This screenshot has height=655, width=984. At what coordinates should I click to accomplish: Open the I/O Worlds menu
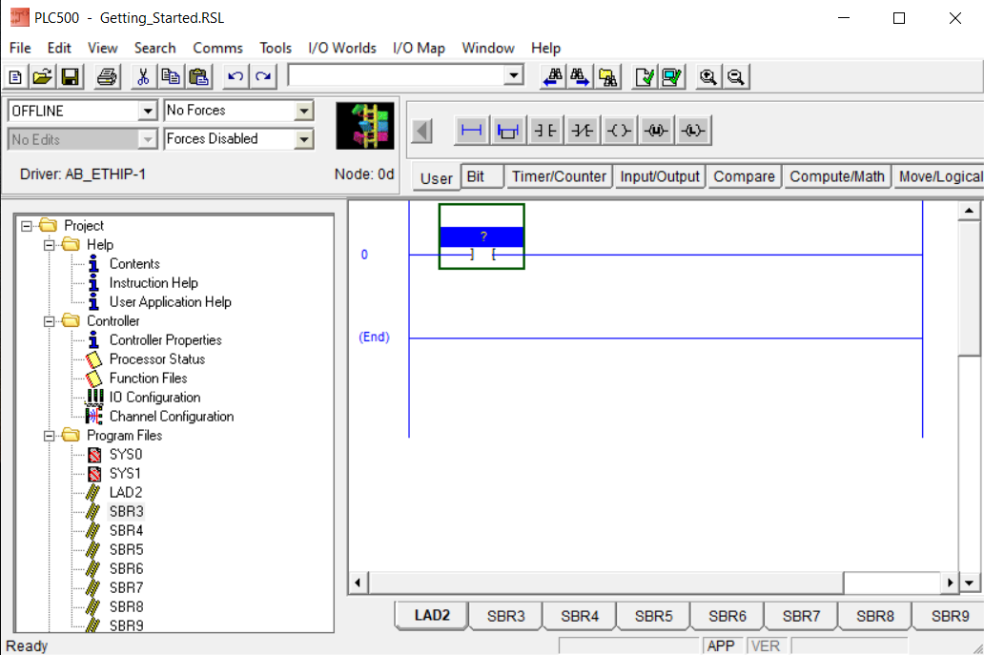pyautogui.click(x=342, y=48)
